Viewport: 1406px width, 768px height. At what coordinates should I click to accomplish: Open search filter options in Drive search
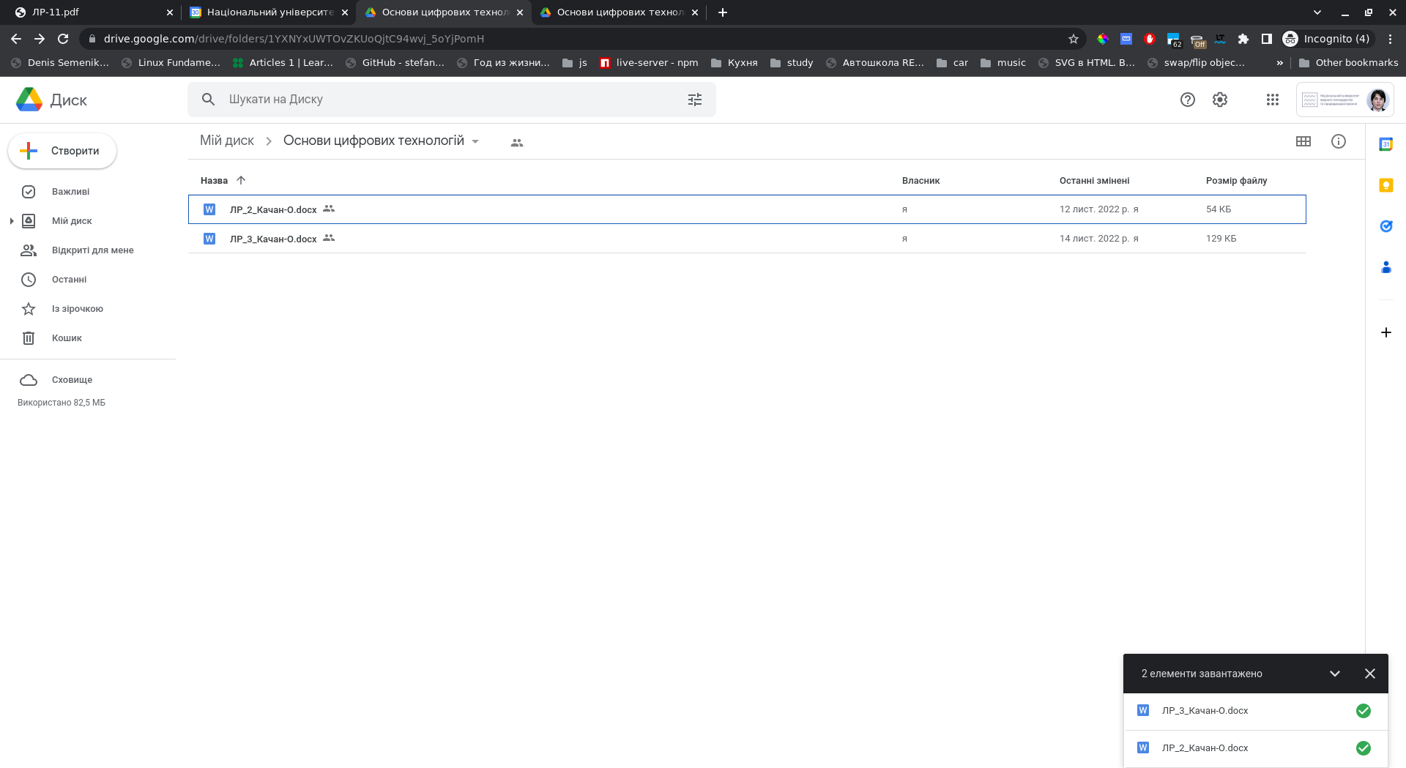(694, 100)
